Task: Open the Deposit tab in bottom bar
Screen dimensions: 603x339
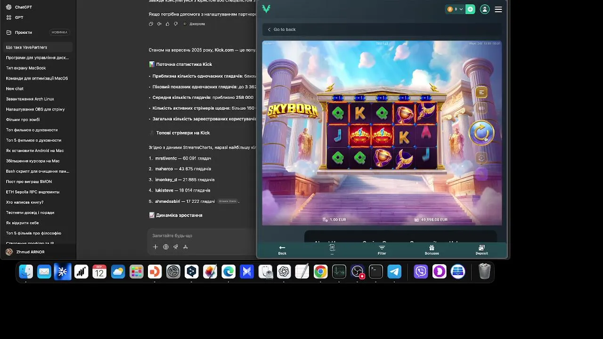Action: (481, 250)
